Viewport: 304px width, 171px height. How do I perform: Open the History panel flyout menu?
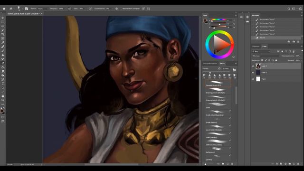point(302,15)
